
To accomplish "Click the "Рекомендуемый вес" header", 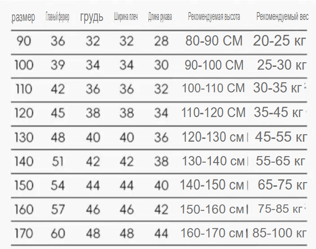I will (282, 17).
